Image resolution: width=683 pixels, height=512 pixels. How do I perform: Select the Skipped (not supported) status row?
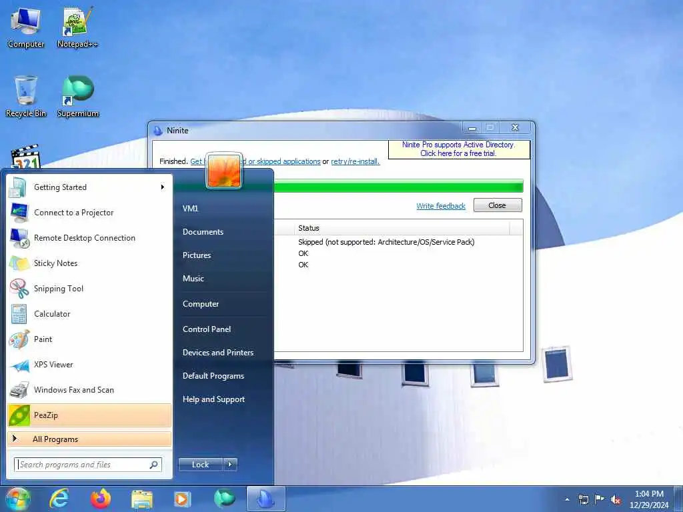(386, 242)
